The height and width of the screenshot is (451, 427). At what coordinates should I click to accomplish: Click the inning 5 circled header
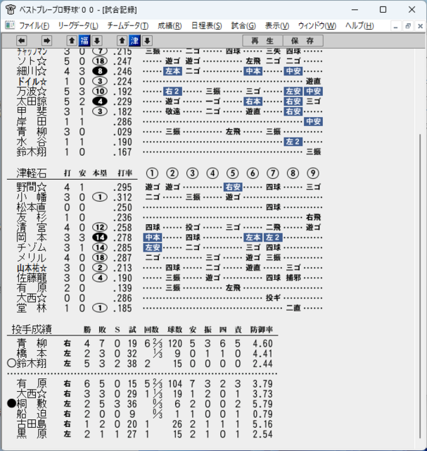(x=233, y=173)
